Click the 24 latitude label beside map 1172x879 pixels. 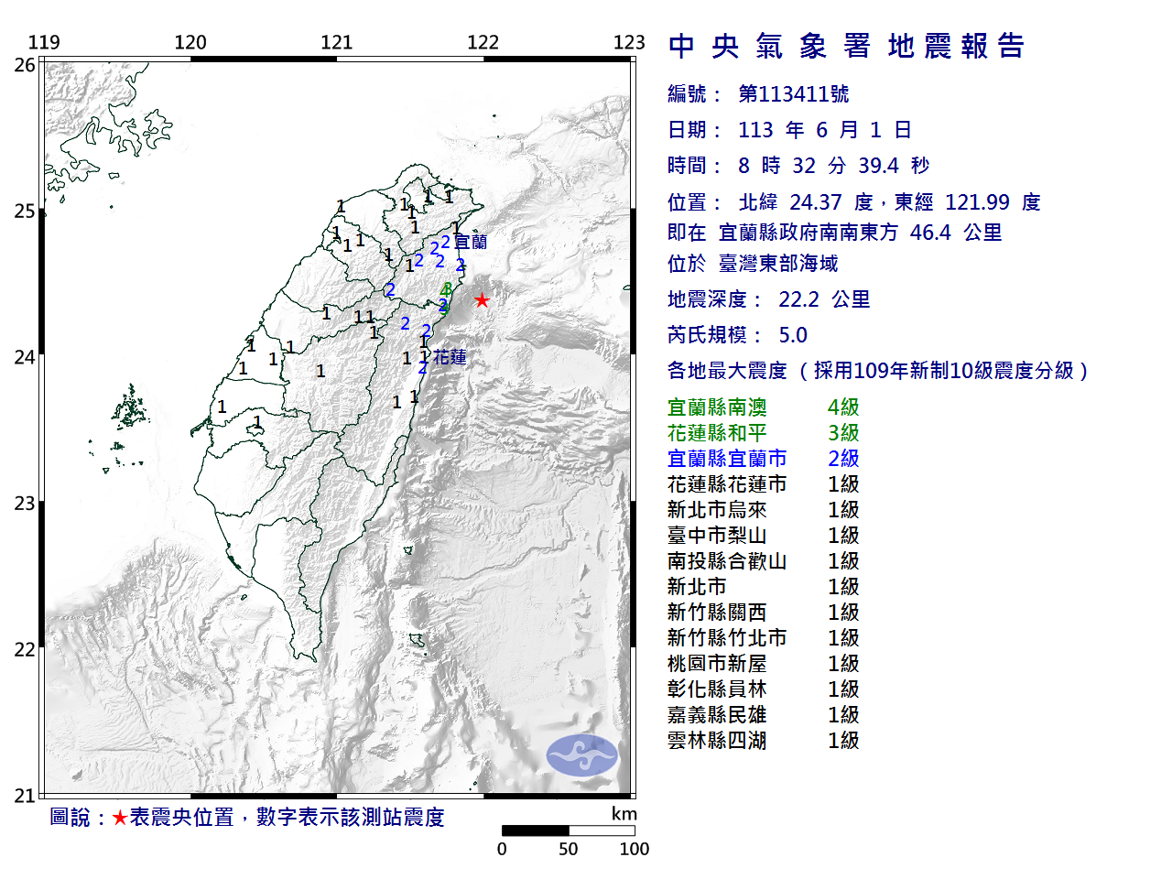[25, 357]
